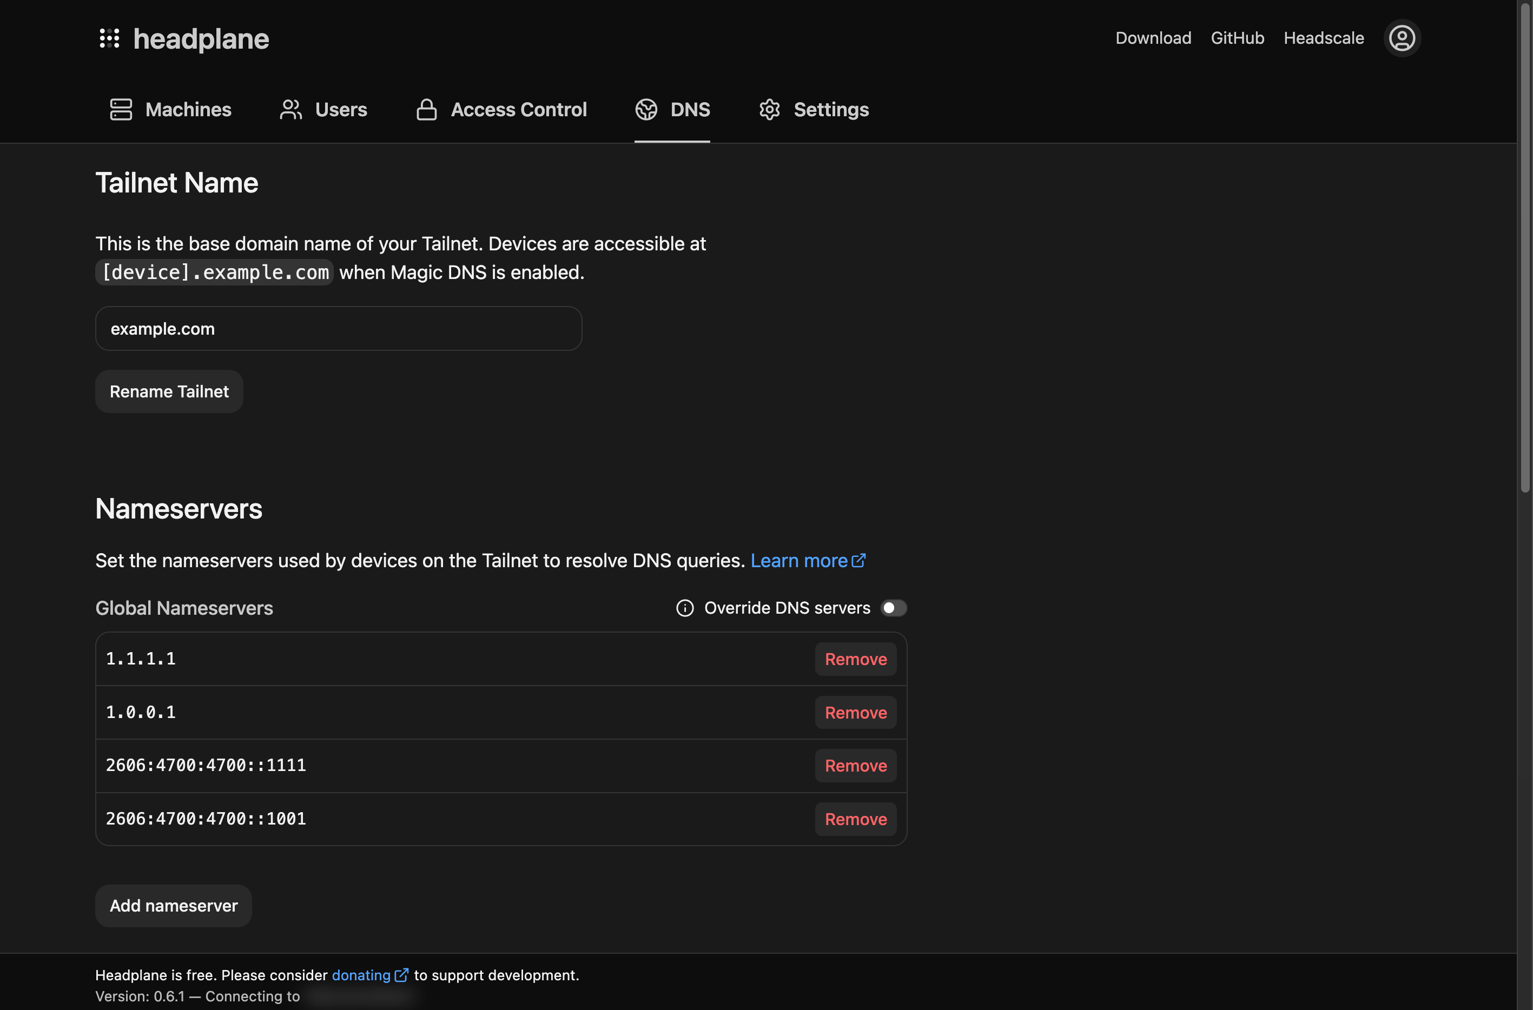Image resolution: width=1533 pixels, height=1010 pixels.
Task: Click the Tailnet name input field
Action: click(338, 329)
